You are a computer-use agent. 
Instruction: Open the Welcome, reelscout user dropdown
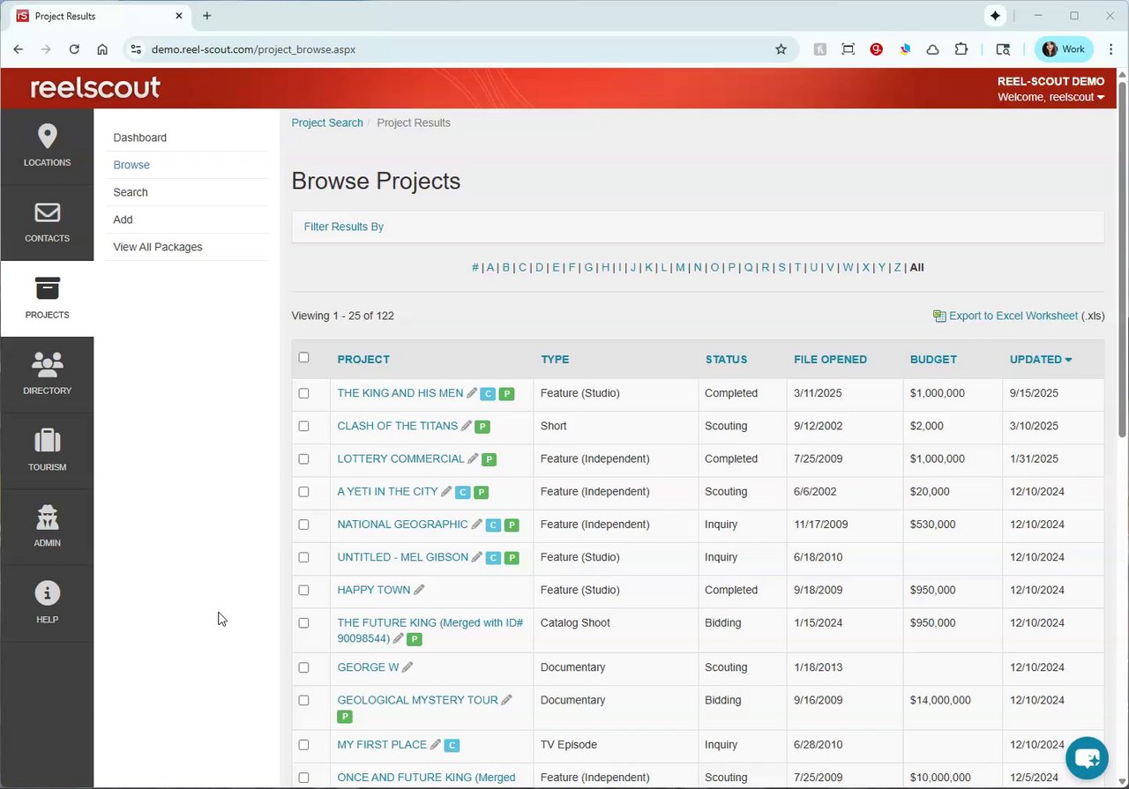[1050, 97]
